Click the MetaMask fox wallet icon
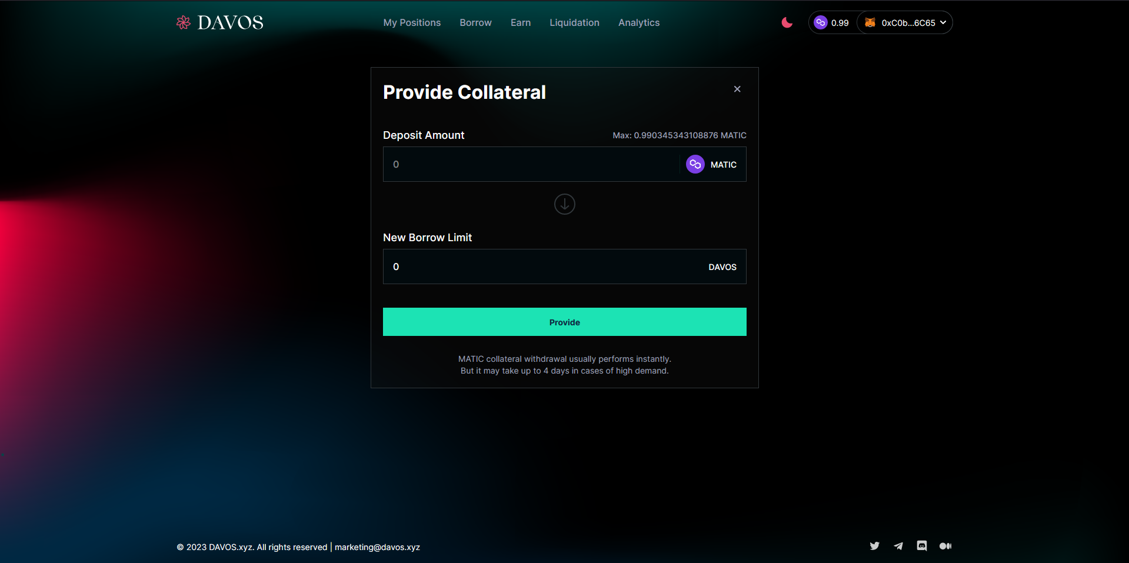The width and height of the screenshot is (1129, 563). 870,22
